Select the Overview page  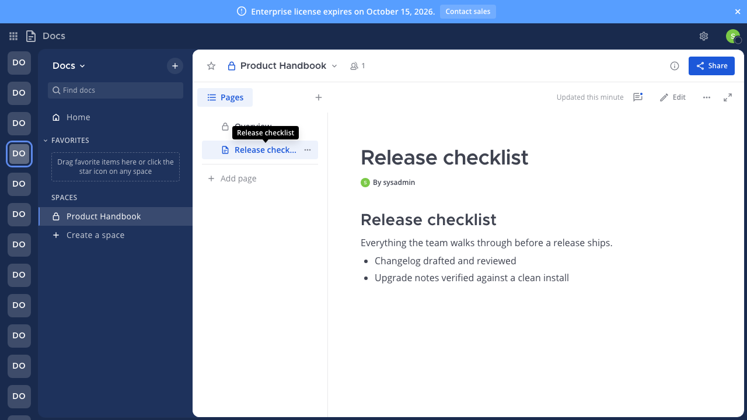point(260,127)
